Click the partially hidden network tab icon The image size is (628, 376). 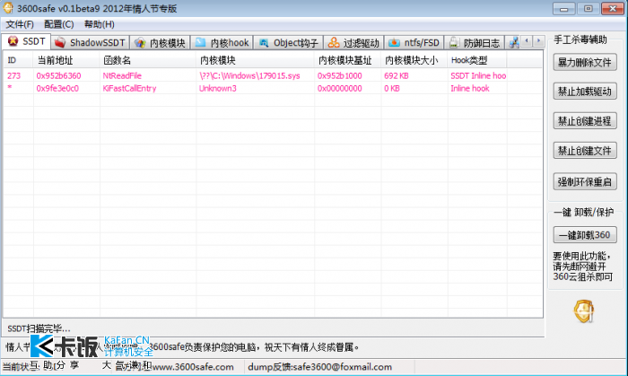pyautogui.click(x=514, y=42)
